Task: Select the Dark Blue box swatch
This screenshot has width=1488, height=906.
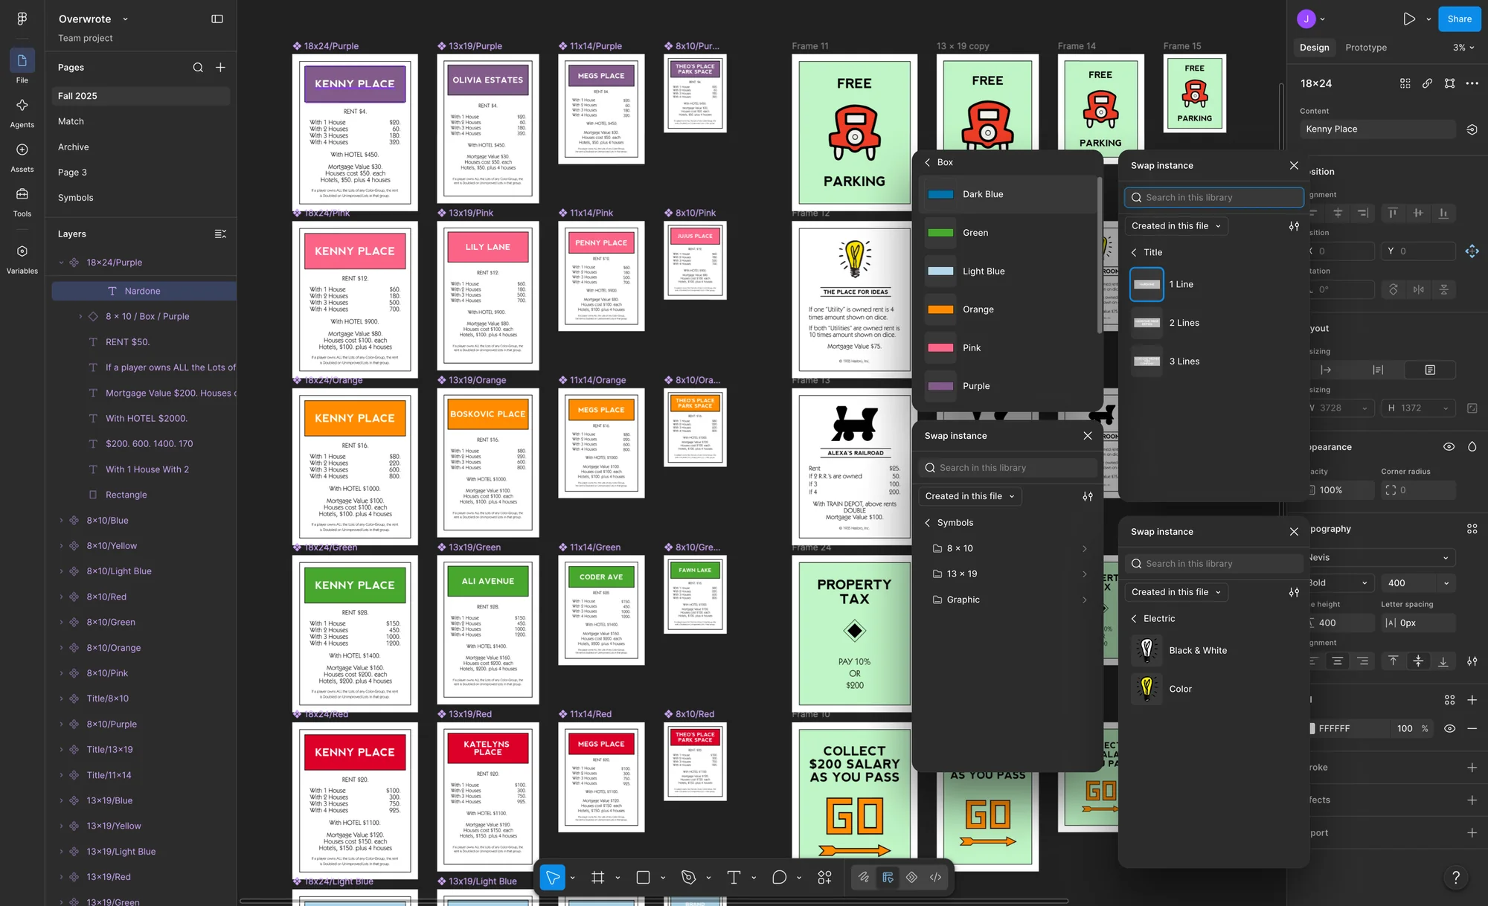Action: pyautogui.click(x=940, y=194)
